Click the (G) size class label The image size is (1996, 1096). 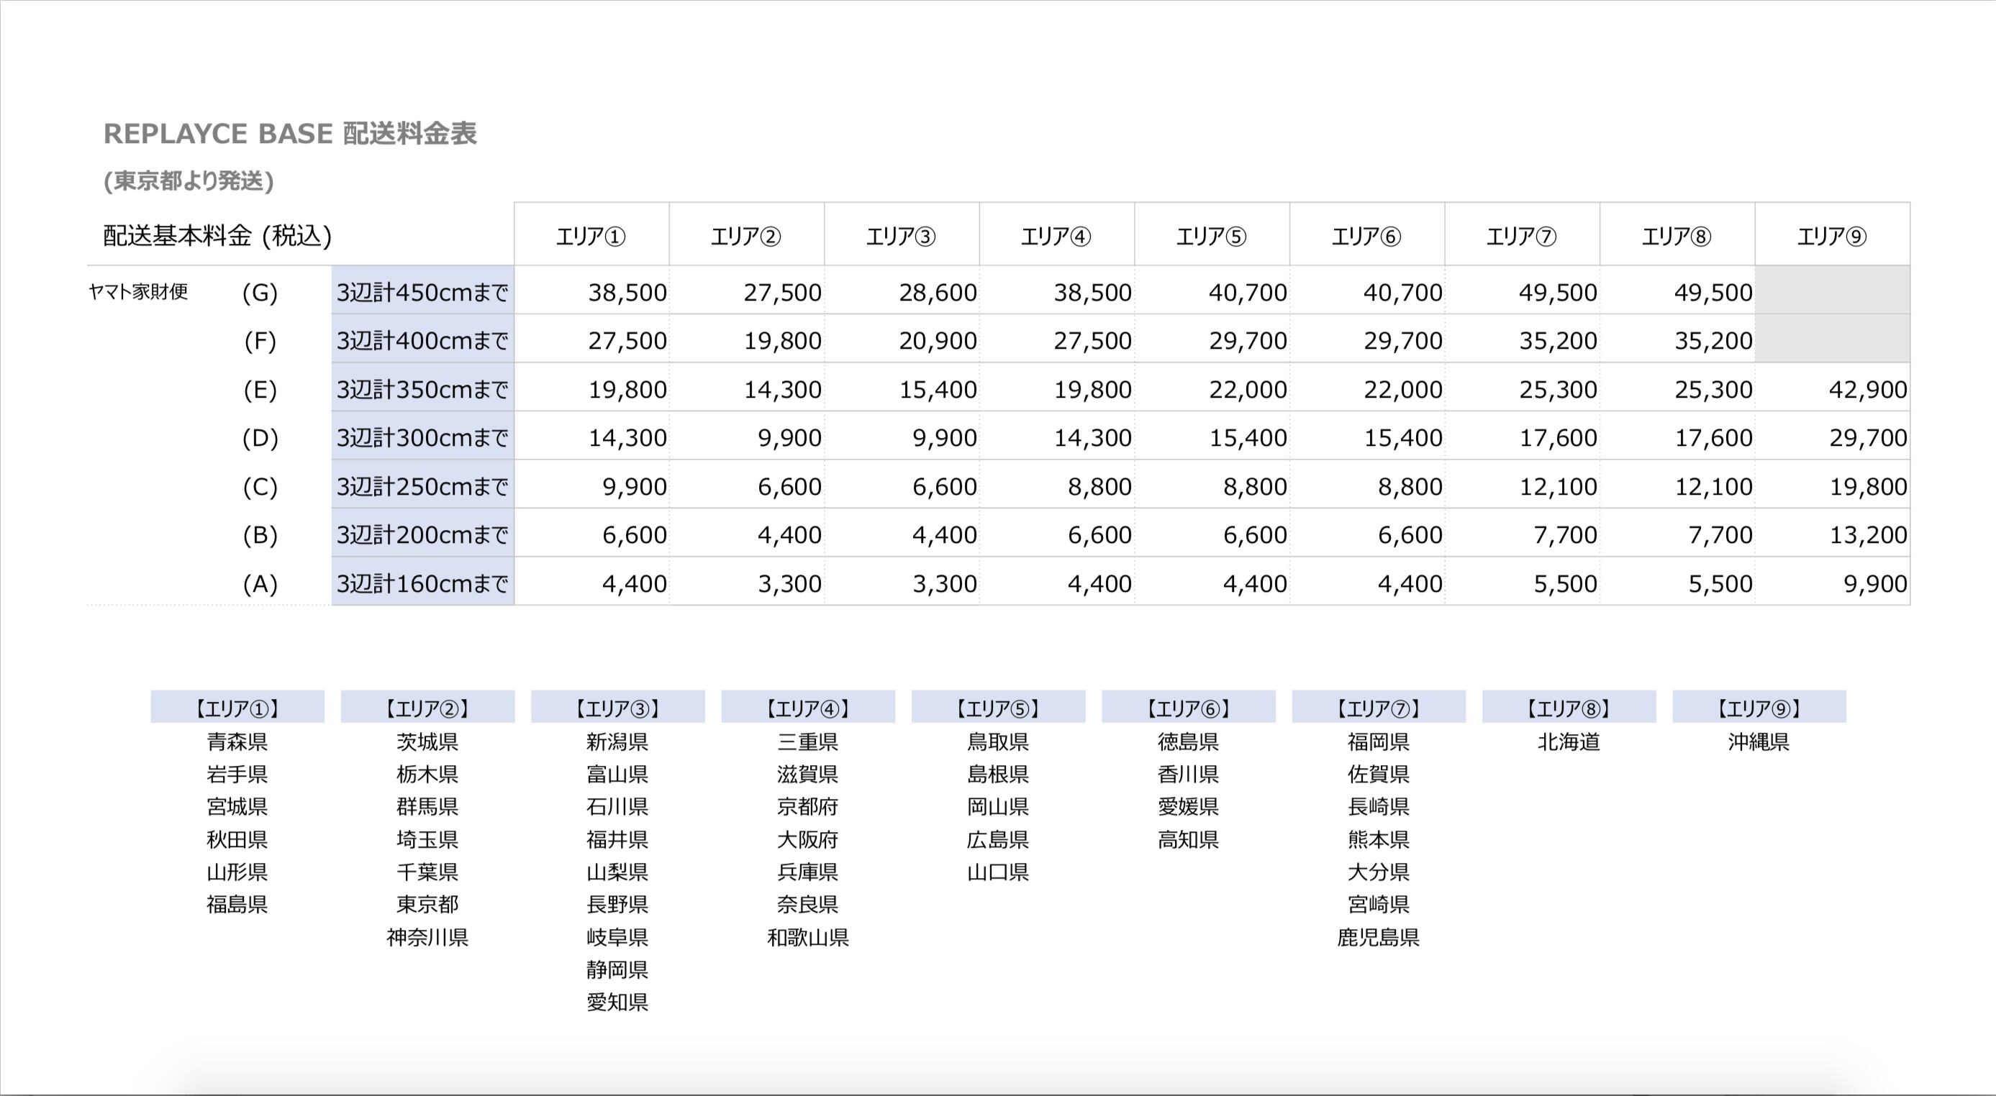click(260, 292)
